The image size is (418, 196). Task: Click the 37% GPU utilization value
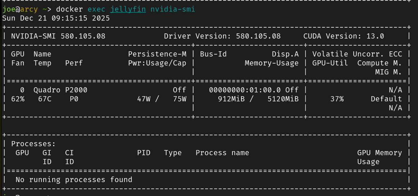tap(337, 99)
